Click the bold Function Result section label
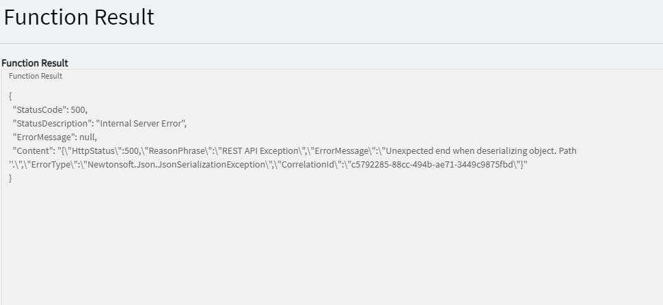The height and width of the screenshot is (305, 663). pyautogui.click(x=35, y=63)
